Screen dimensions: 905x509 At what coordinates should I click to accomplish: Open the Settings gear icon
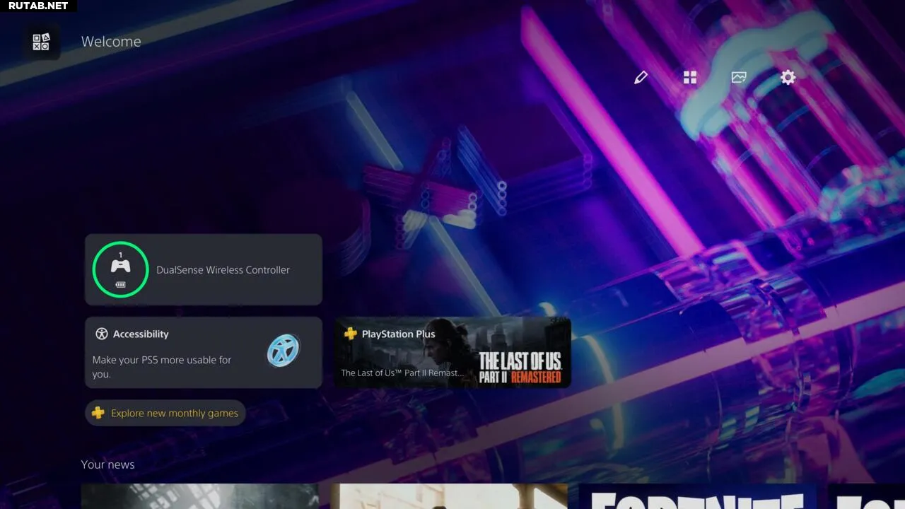788,78
